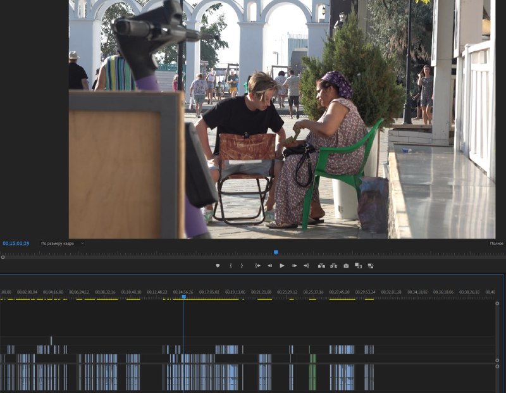The width and height of the screenshot is (506, 393).
Task: Toggle the proxies button after Comparison View
Action: [371, 266]
